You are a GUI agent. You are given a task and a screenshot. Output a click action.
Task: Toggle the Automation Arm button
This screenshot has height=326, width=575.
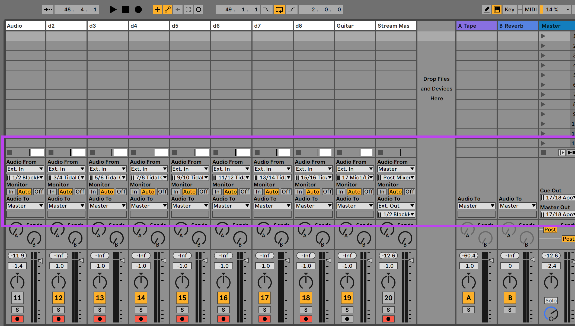pyautogui.click(x=168, y=9)
